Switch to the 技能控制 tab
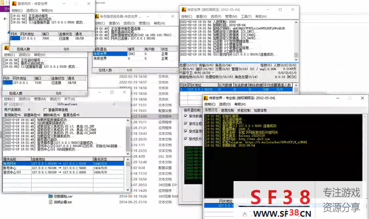The image size is (369, 219). tap(244, 110)
